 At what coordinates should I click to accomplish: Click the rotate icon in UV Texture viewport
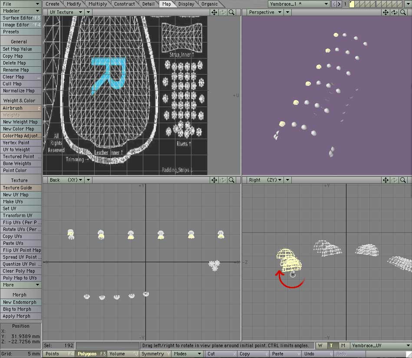click(x=223, y=12)
